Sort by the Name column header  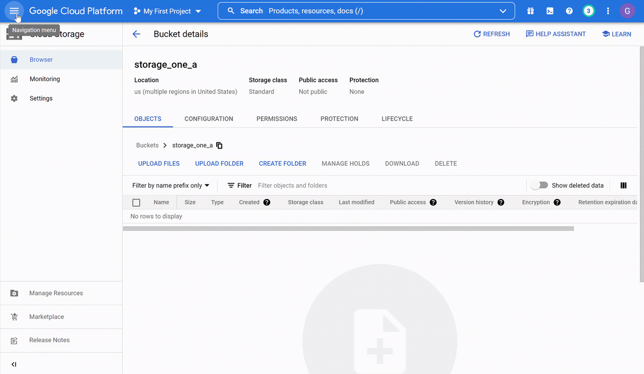161,202
